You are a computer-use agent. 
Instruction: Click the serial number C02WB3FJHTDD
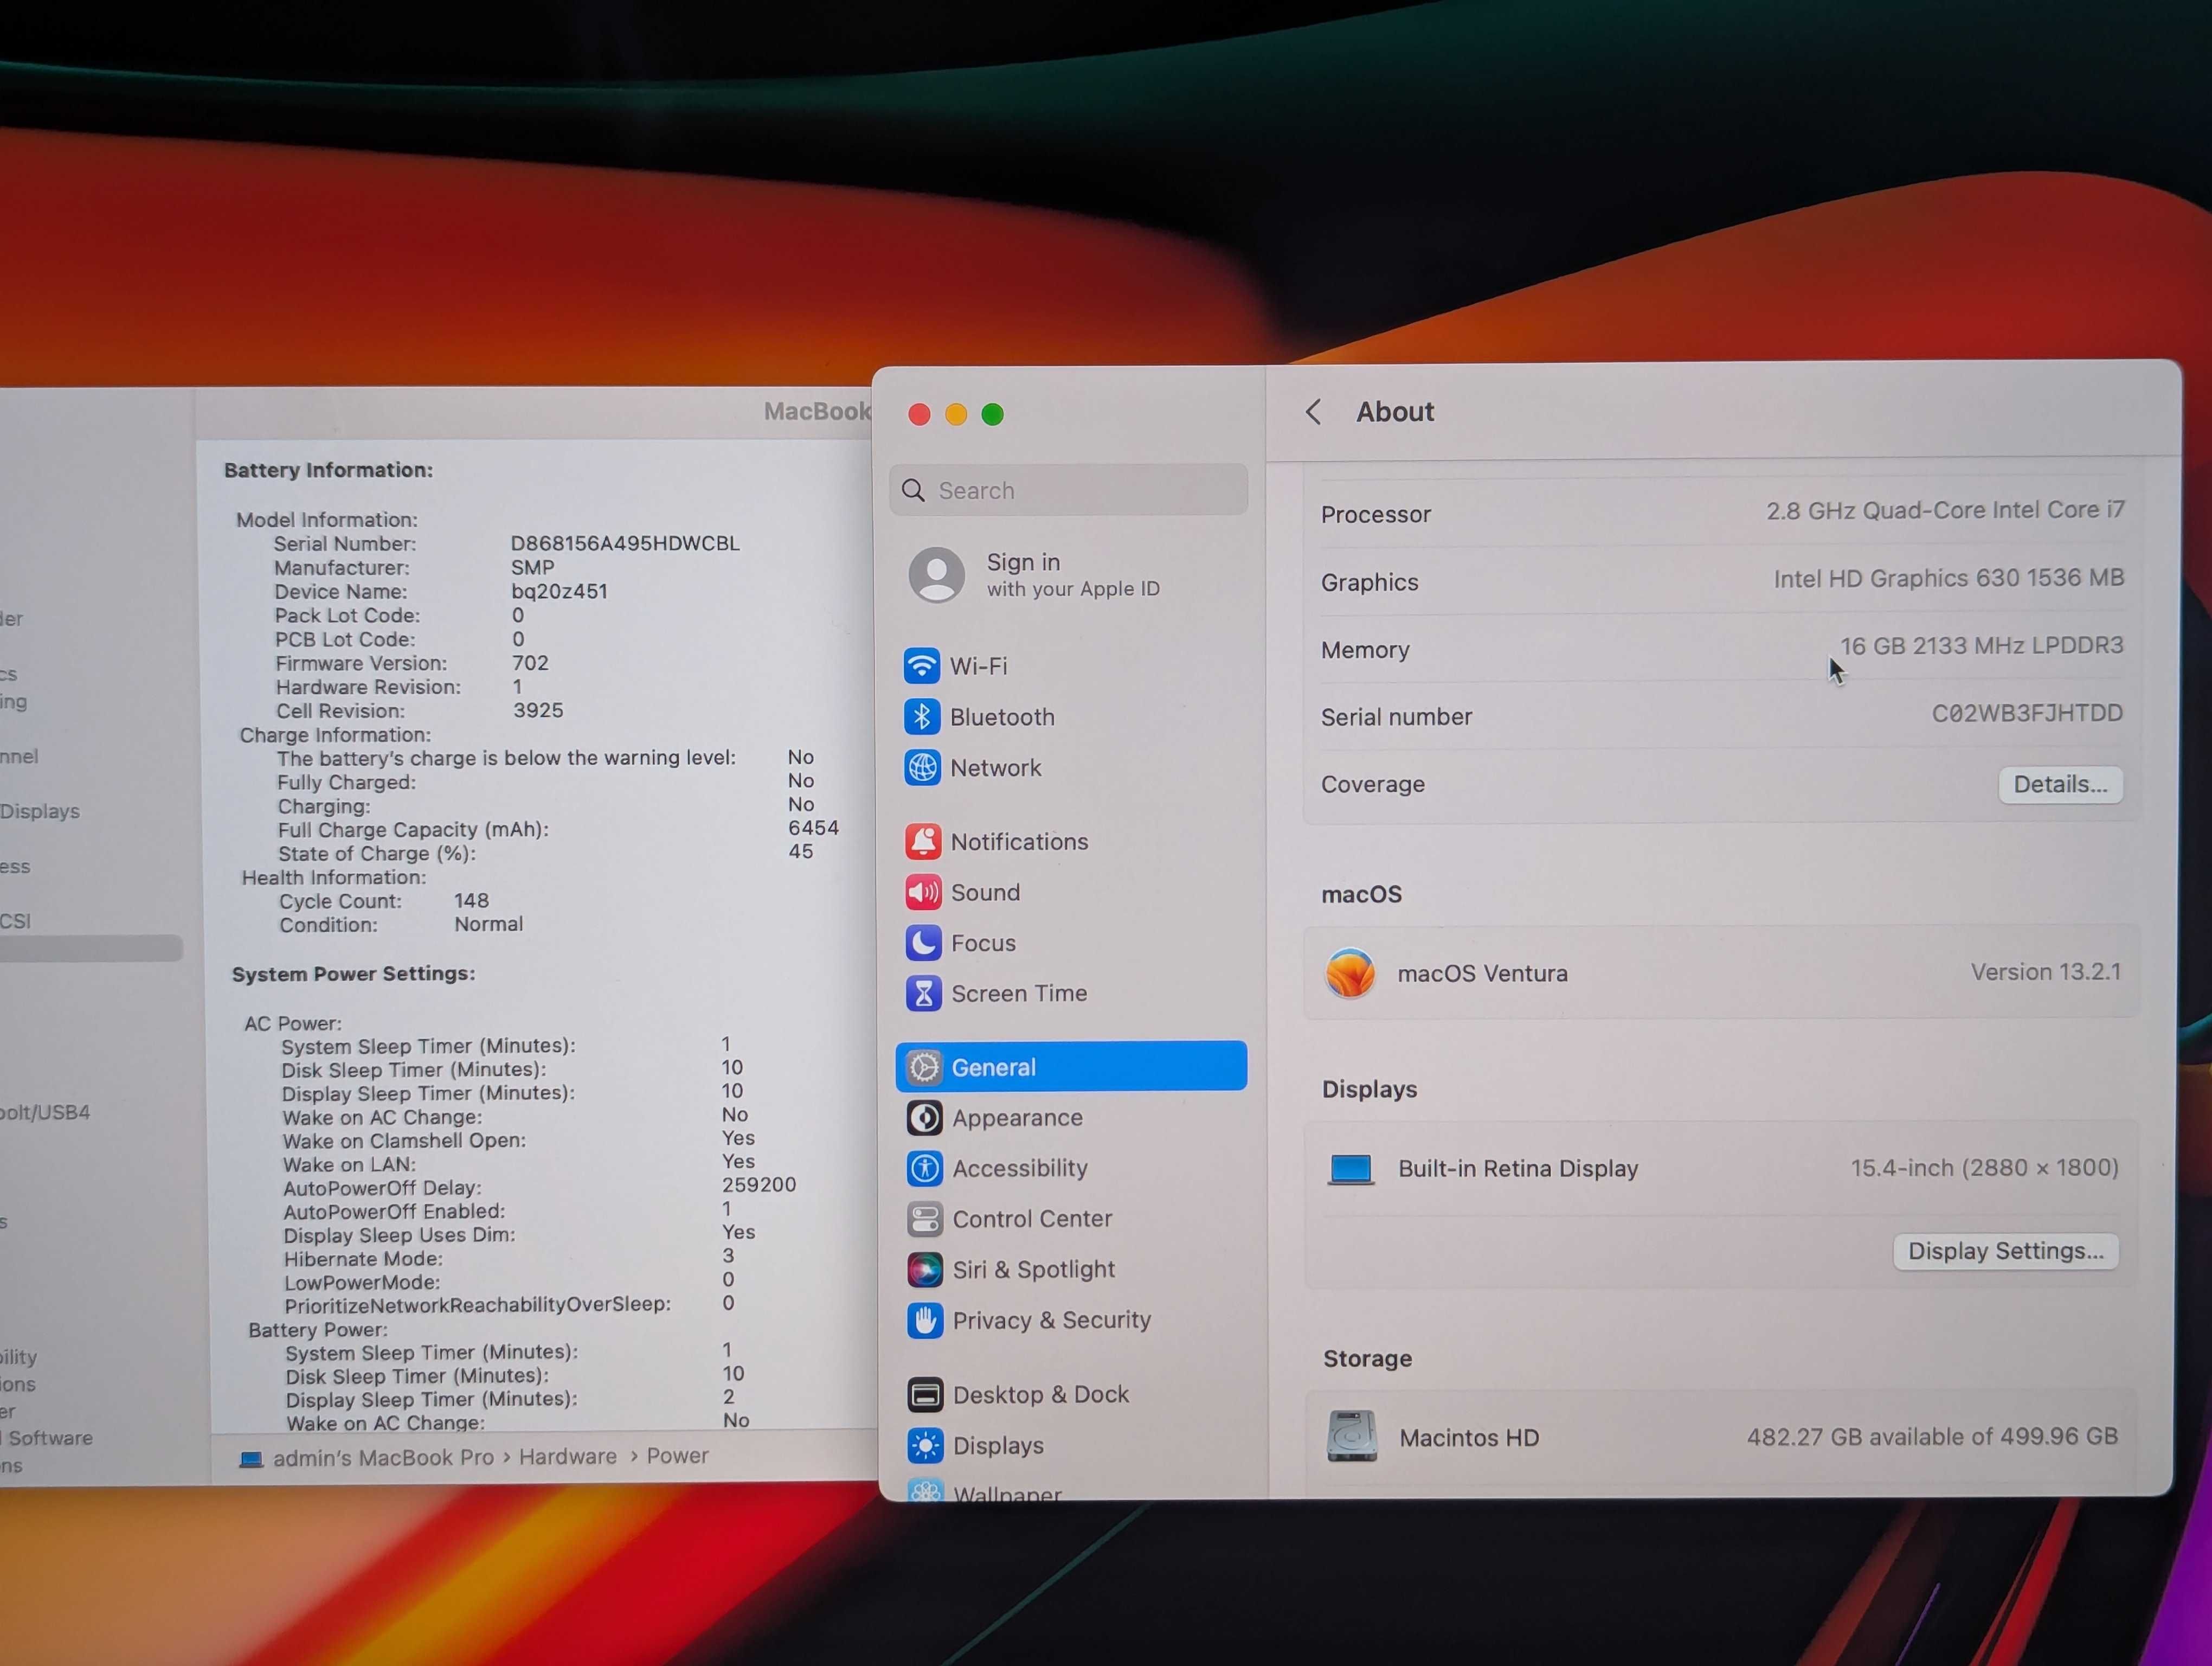pyautogui.click(x=2027, y=713)
